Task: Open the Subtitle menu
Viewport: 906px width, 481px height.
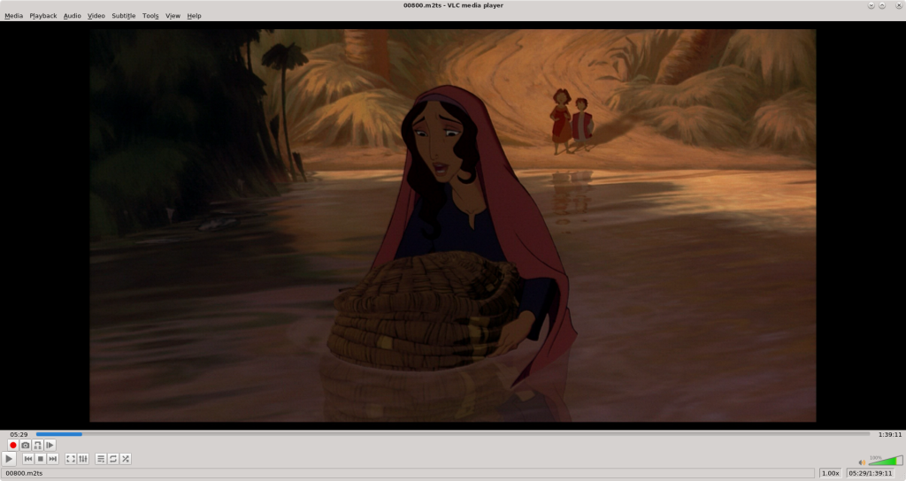Action: [124, 16]
